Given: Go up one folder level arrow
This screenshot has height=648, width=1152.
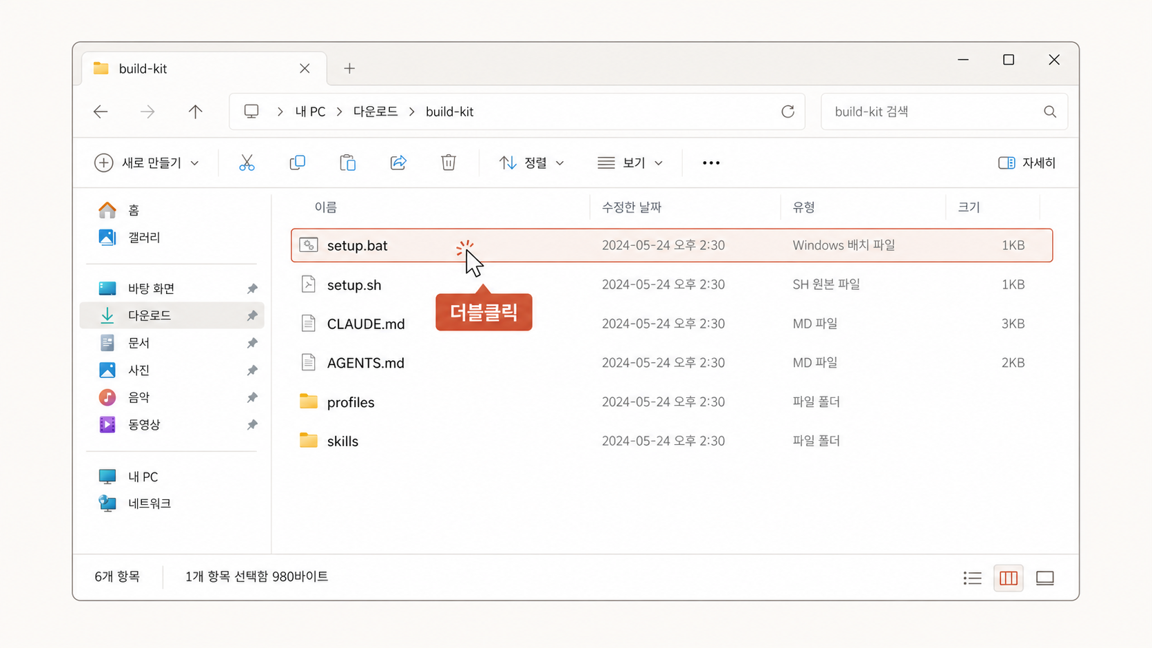Looking at the screenshot, I should (196, 112).
